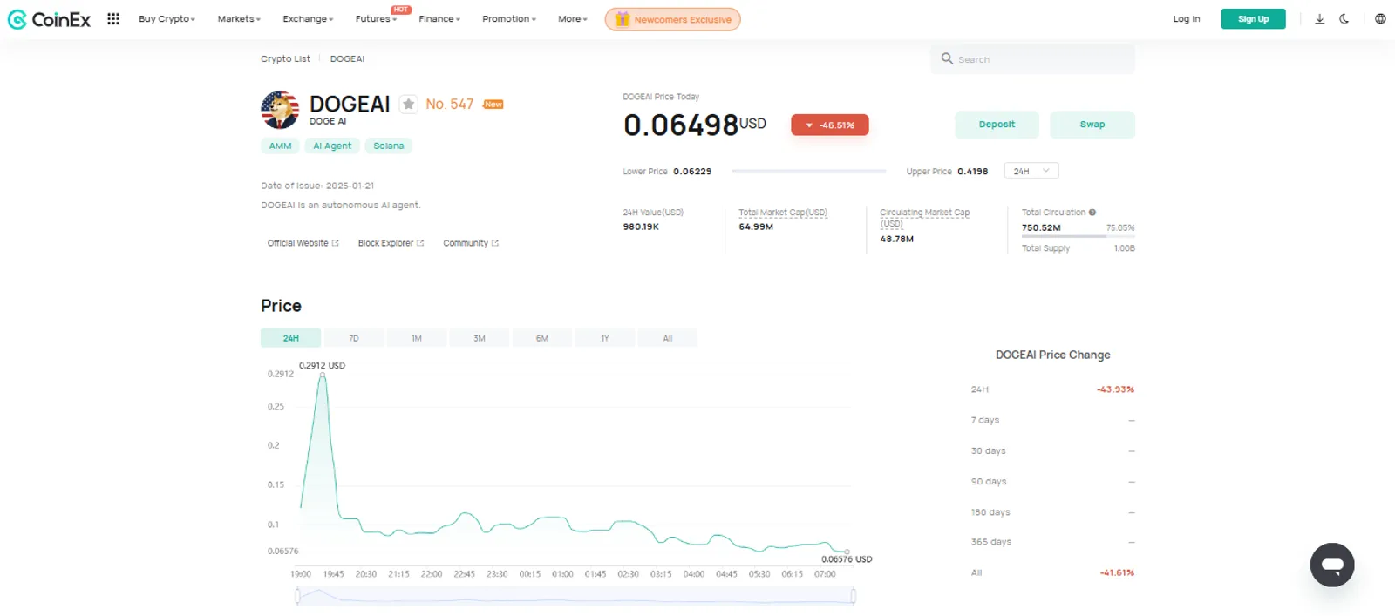Image resolution: width=1395 pixels, height=616 pixels.
Task: Open the 24H price range dropdown
Action: [x=1031, y=171]
